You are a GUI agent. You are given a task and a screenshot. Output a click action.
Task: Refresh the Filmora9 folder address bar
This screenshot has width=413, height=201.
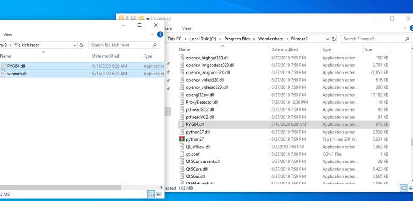point(333,39)
